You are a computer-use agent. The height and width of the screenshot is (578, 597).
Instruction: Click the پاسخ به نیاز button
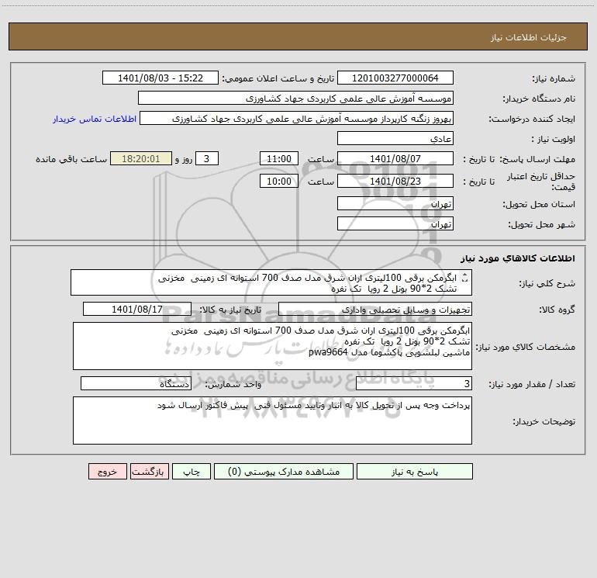tap(415, 472)
